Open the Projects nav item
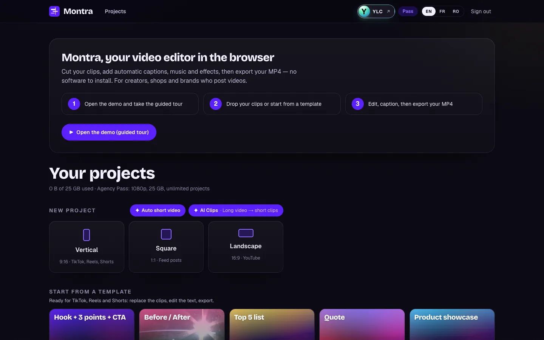Screen dimensions: 544x340 point(115,11)
